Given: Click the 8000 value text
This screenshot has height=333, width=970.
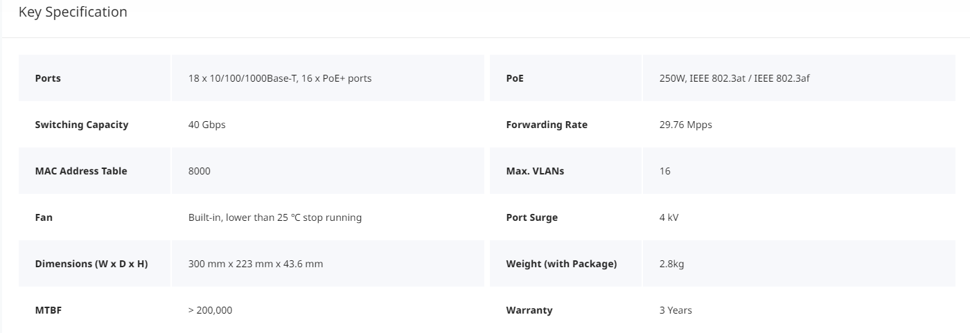Looking at the screenshot, I should pyautogui.click(x=200, y=171).
